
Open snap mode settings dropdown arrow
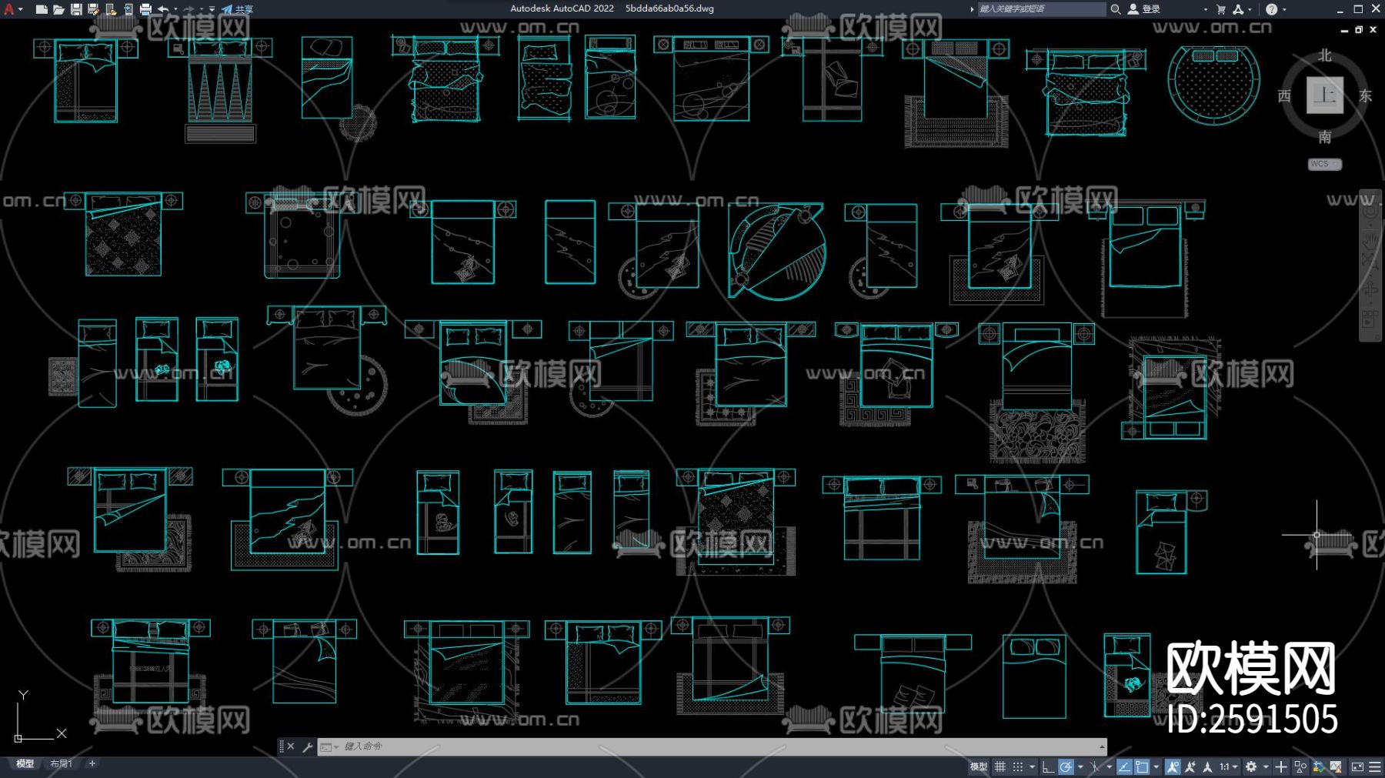point(1032,766)
